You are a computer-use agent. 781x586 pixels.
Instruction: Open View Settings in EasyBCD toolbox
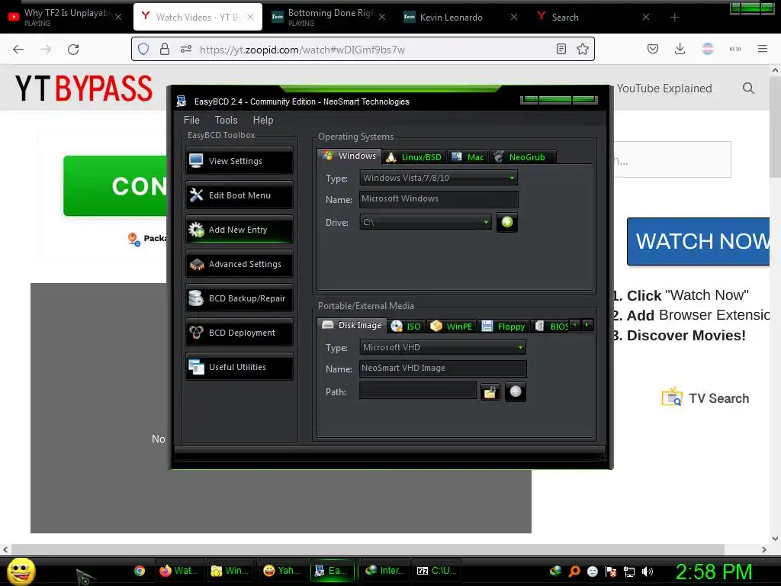click(239, 161)
